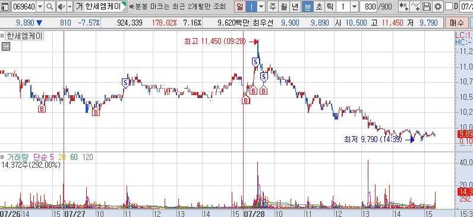Image resolution: width=473 pixels, height=217 pixels.
Task: Open dropdown next to the speaker icon
Action: click(x=70, y=7)
